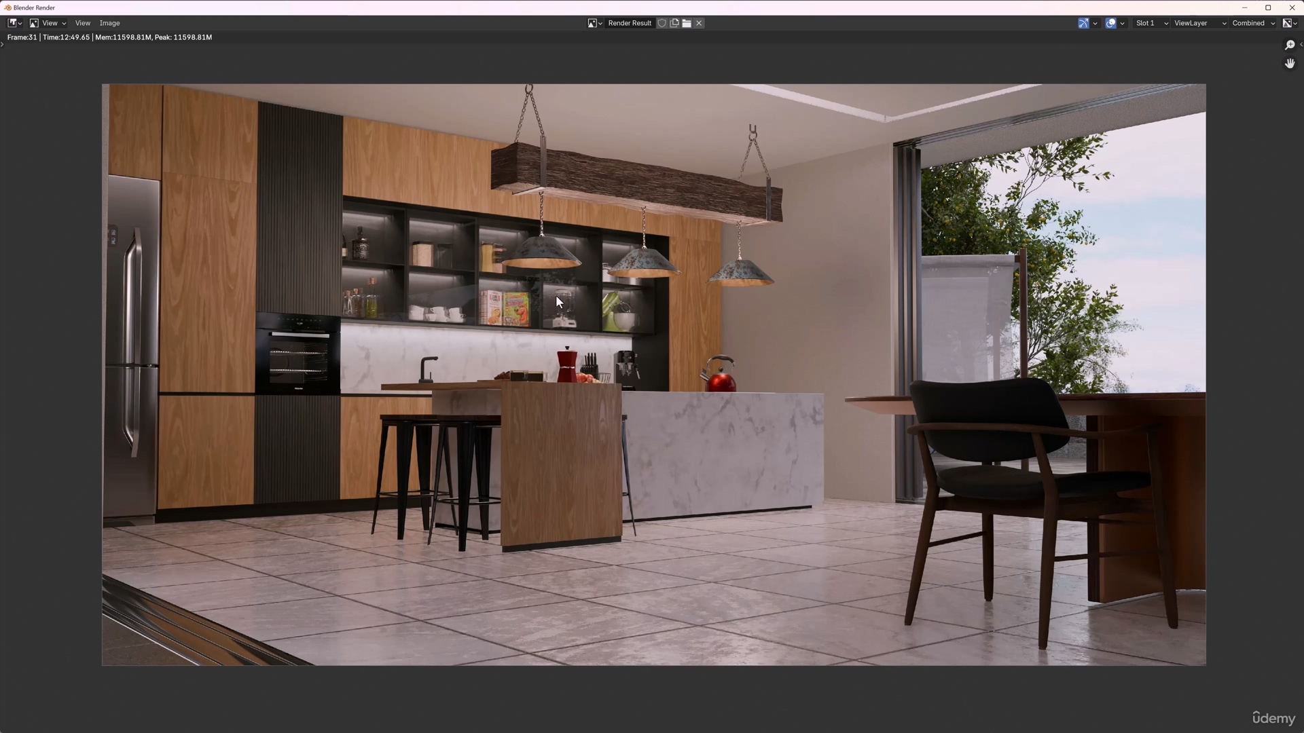The height and width of the screenshot is (733, 1304).
Task: Open the Combined render pass dropdown
Action: click(1253, 23)
